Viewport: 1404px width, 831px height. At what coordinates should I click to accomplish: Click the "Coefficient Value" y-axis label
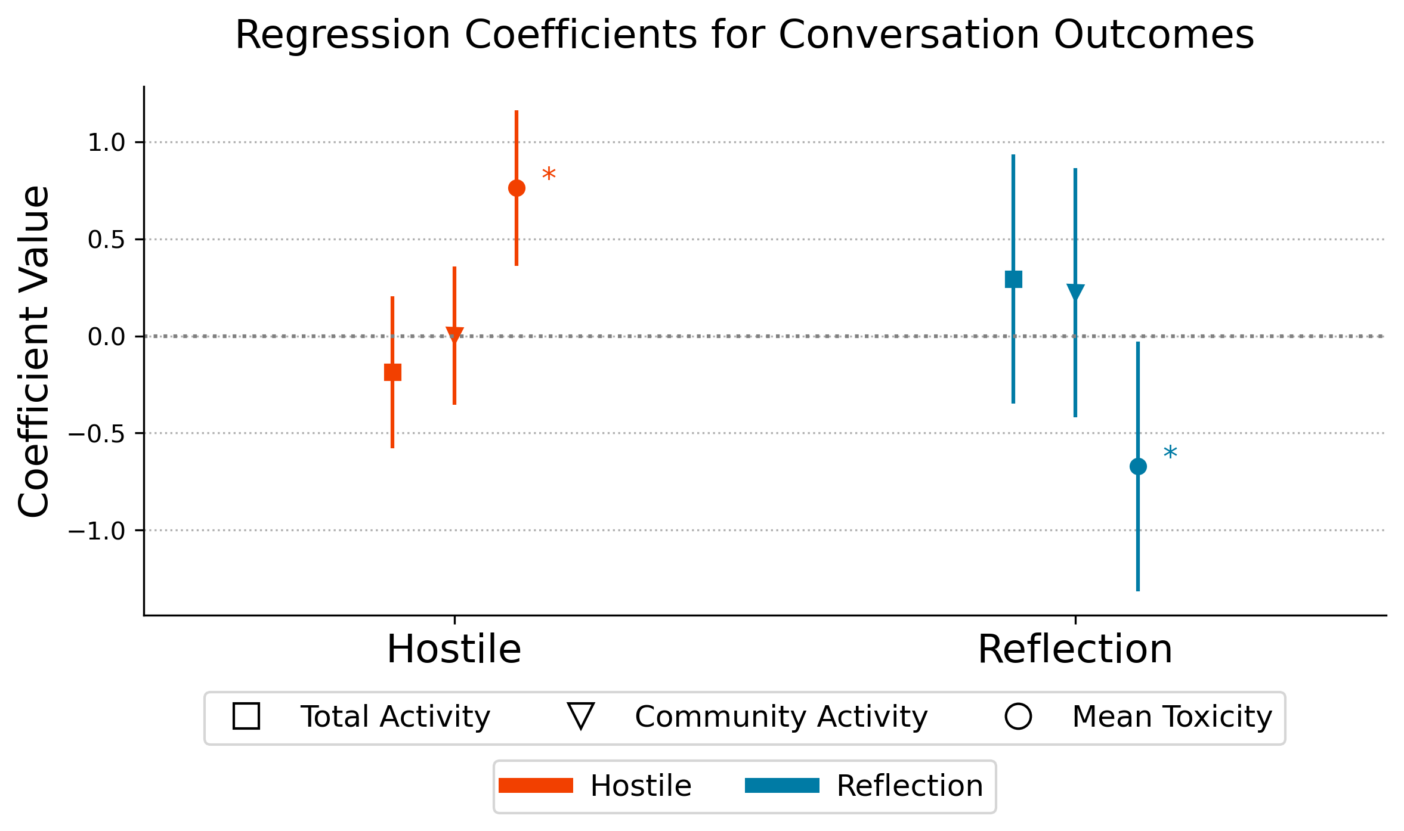(33, 352)
